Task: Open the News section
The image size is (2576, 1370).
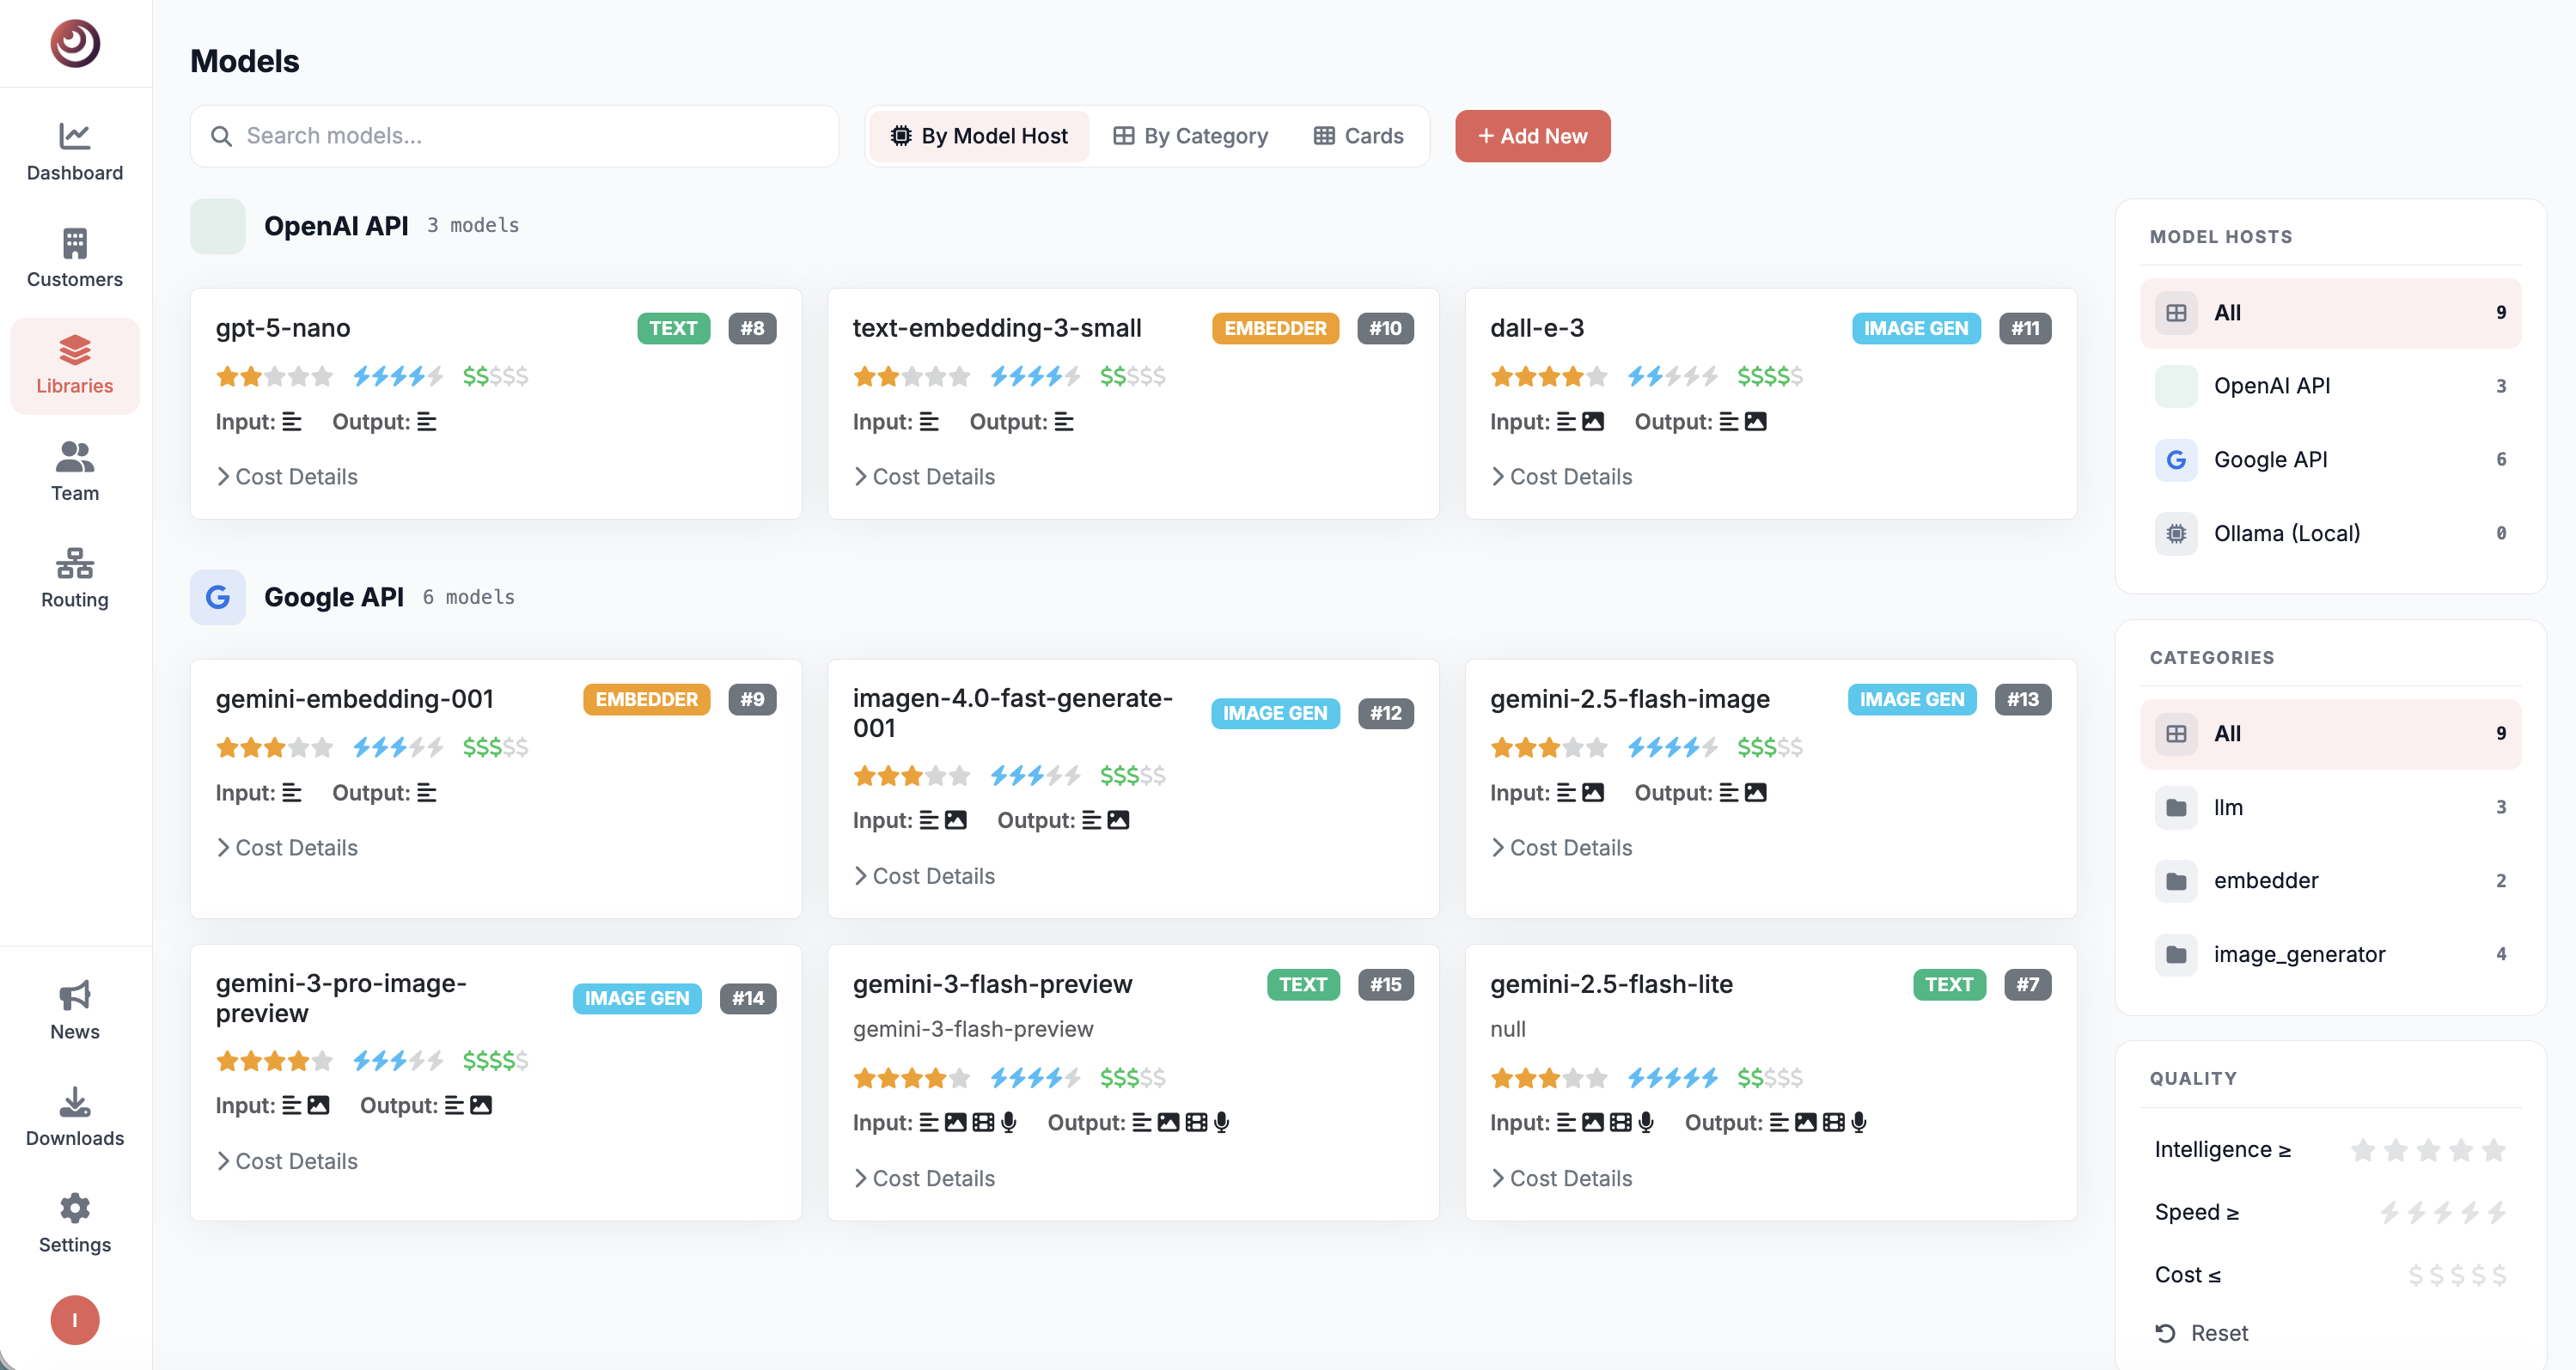Action: click(x=75, y=1010)
